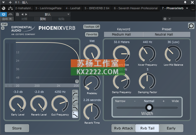This screenshot has width=196, height=135.
Task: Switch to the 3 - LexVintagePlate tab
Action: tap(48, 8)
